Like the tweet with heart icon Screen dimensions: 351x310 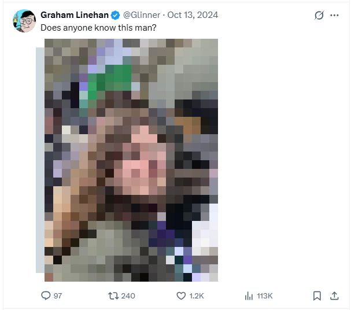(181, 296)
